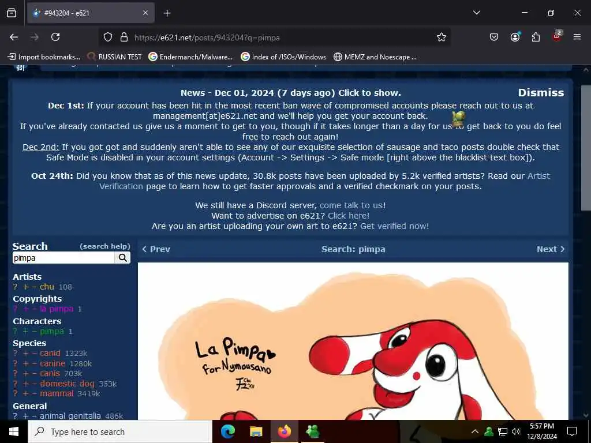591x443 pixels.
Task: Open the canine species tag
Action: [x=53, y=363]
